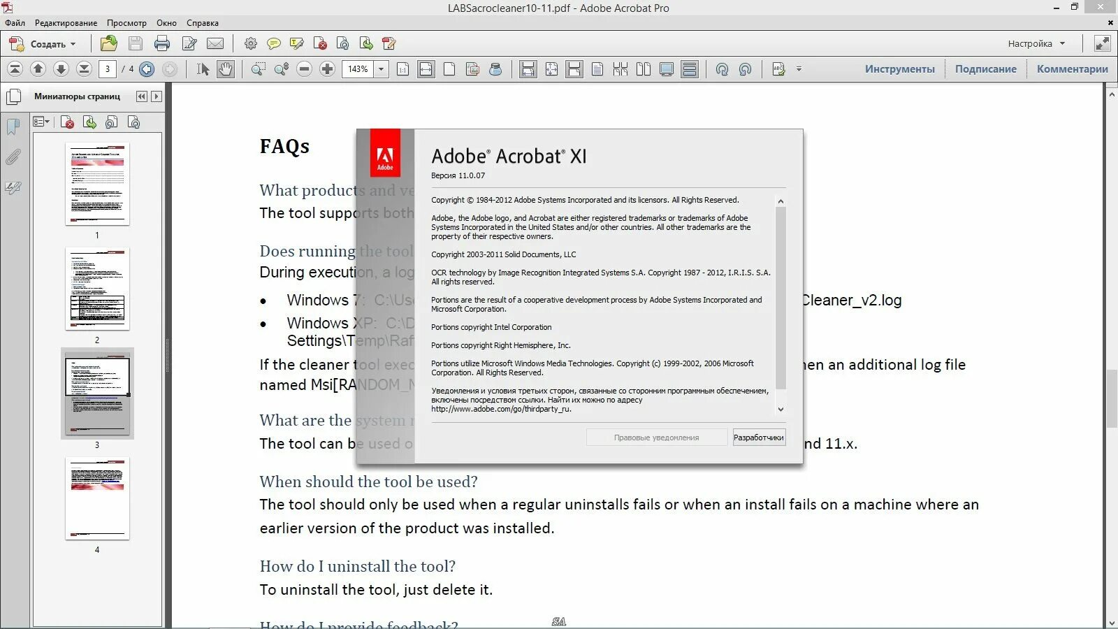
Task: Select the Marquee zoom tool
Action: (x=259, y=68)
